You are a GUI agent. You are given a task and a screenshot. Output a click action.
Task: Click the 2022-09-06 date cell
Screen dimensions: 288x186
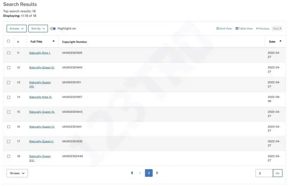point(274,99)
